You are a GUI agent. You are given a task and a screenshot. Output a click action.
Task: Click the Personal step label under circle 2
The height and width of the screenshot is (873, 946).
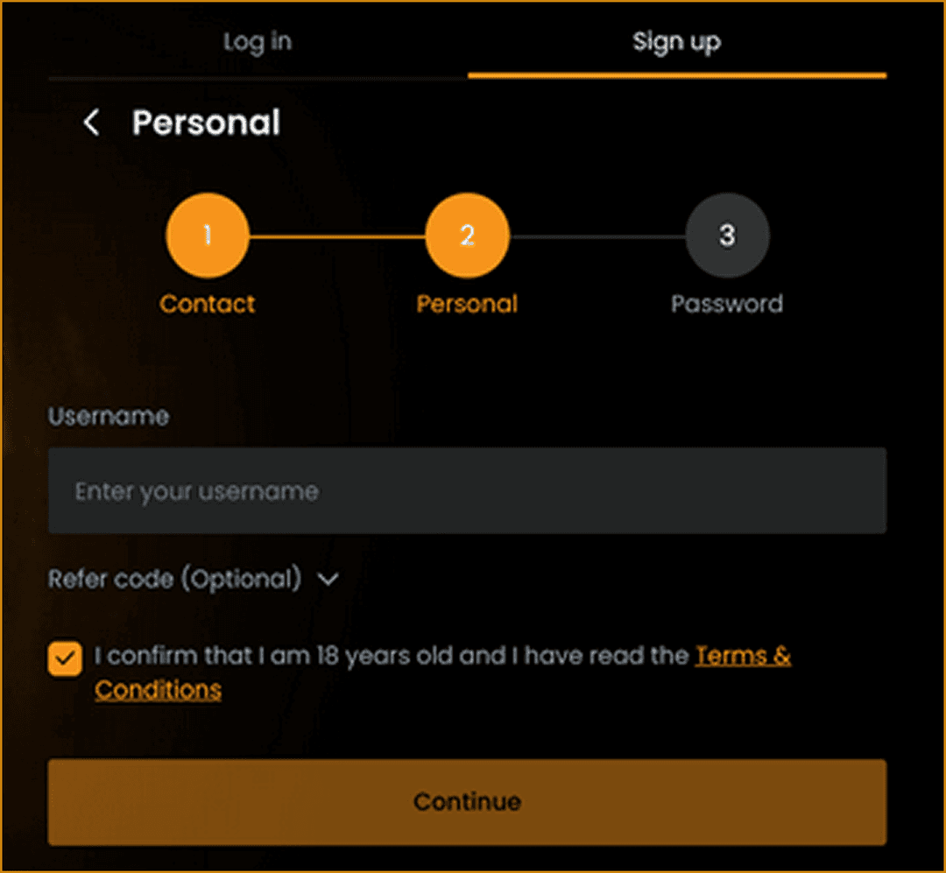click(x=468, y=304)
